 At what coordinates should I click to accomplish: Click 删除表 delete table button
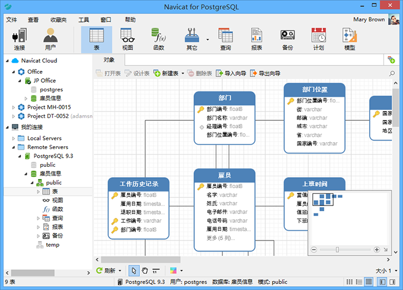tap(199, 74)
